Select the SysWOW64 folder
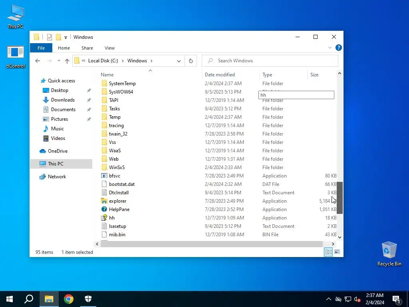This screenshot has width=409, height=307. point(121,92)
